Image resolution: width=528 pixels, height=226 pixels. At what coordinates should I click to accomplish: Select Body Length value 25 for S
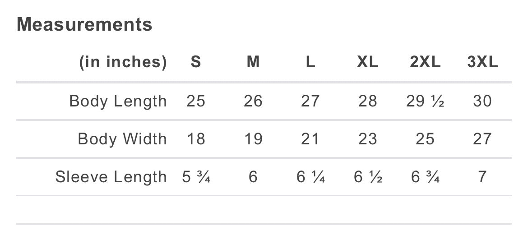(x=196, y=101)
